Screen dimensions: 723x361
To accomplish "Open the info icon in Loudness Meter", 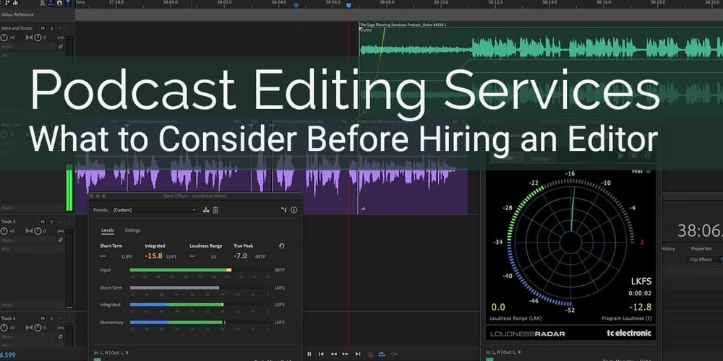I will (294, 210).
